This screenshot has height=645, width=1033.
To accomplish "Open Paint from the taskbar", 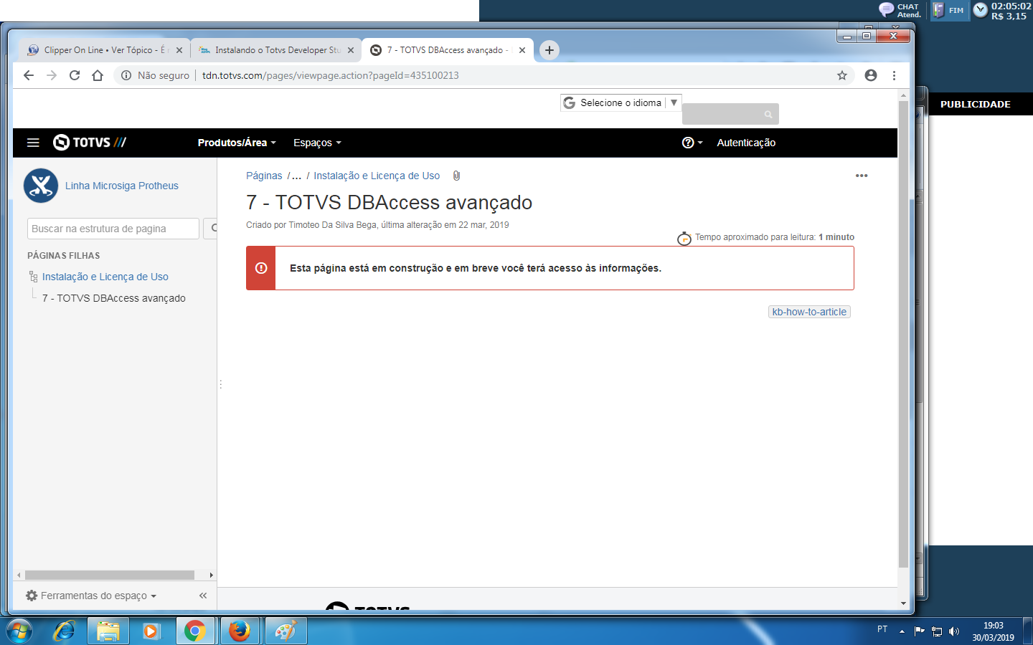I will 286,631.
